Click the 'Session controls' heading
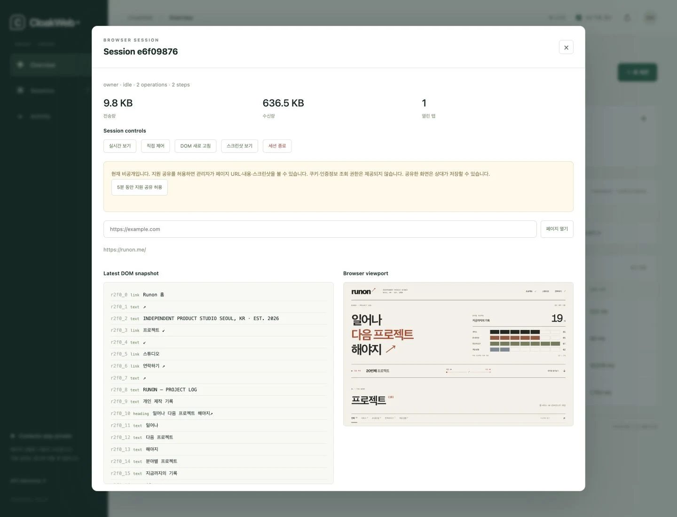 pos(125,131)
